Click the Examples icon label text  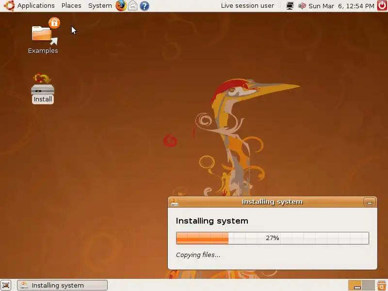pyautogui.click(x=43, y=51)
